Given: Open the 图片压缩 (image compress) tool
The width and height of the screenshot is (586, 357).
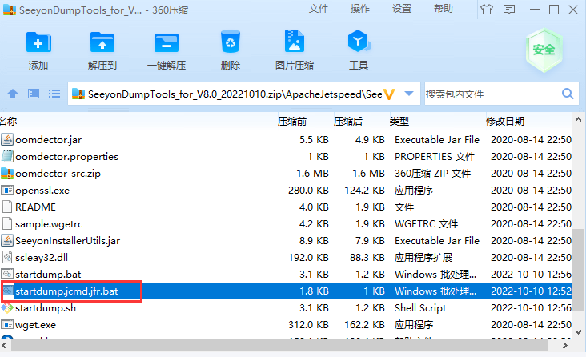Looking at the screenshot, I should 294,41.
